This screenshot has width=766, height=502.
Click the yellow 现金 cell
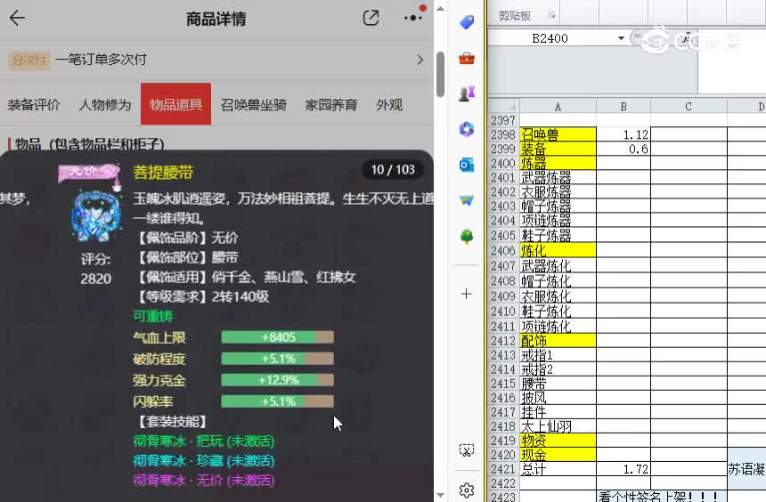558,455
